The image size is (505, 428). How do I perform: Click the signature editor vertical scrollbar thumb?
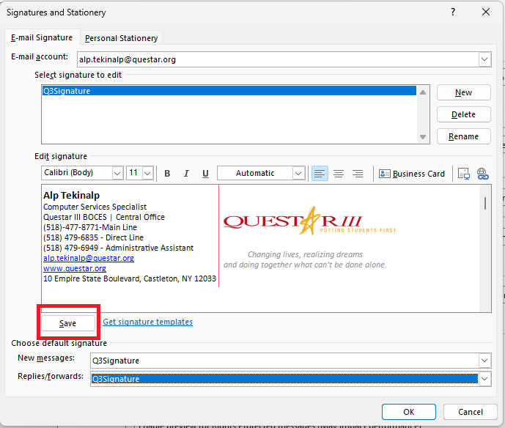[x=485, y=203]
